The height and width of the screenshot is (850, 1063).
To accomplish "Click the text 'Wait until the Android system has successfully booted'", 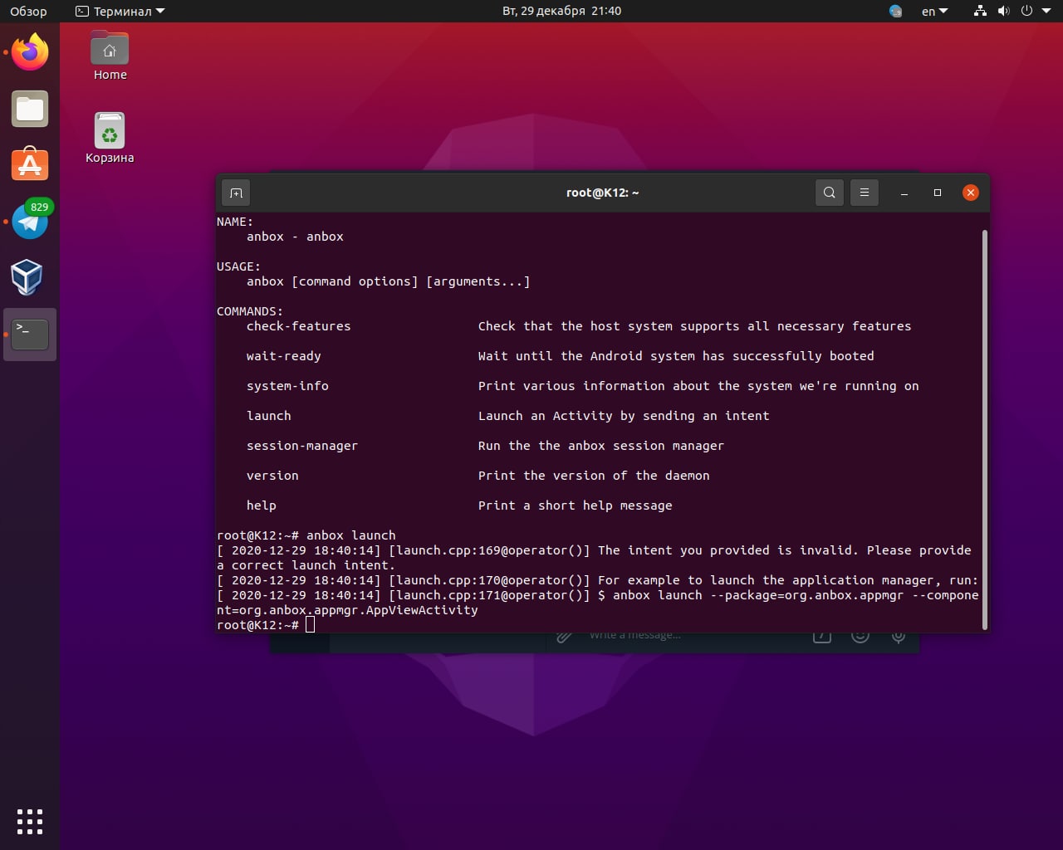I will point(676,356).
